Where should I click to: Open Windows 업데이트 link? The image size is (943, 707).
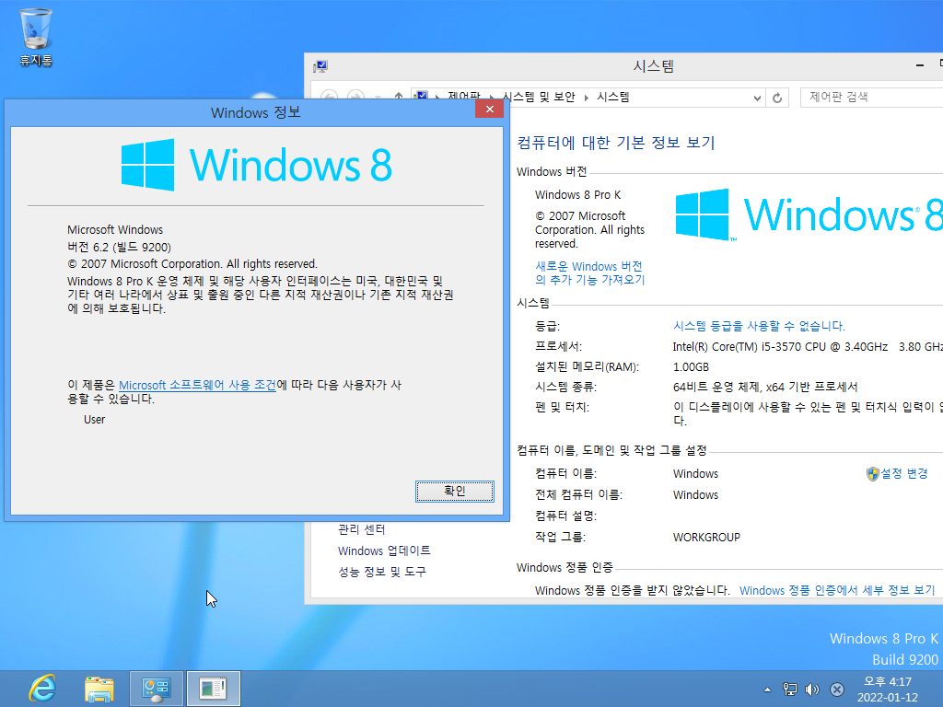[384, 551]
